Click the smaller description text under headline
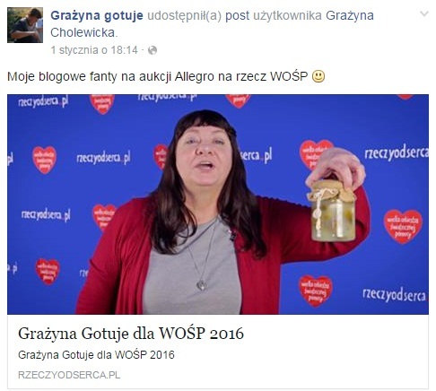Screen dimensions: 436x391 point(96,355)
